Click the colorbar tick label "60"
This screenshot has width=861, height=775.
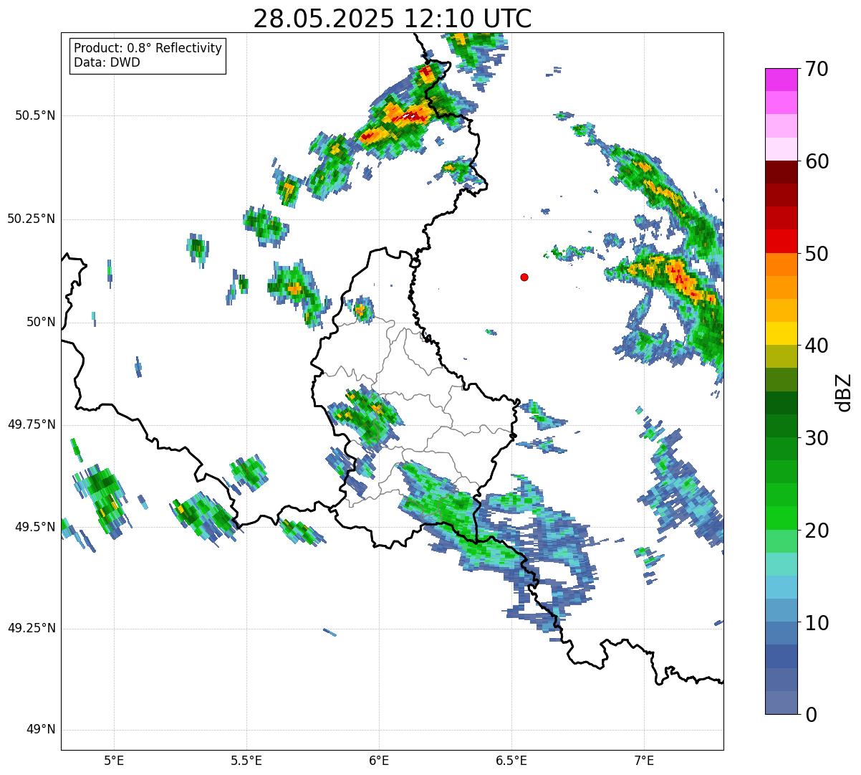point(816,161)
